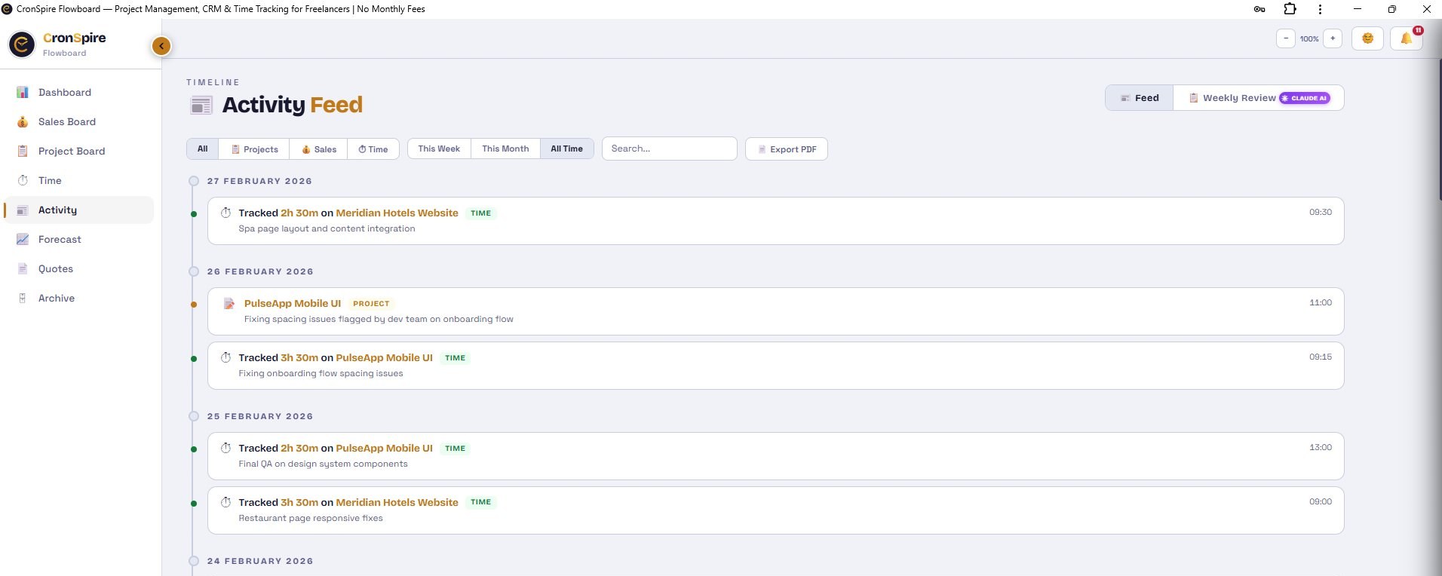
Task: Click the Claude AI badge
Action: (1305, 98)
